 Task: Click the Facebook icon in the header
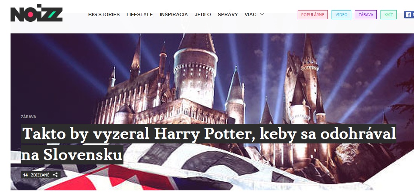click(409, 15)
